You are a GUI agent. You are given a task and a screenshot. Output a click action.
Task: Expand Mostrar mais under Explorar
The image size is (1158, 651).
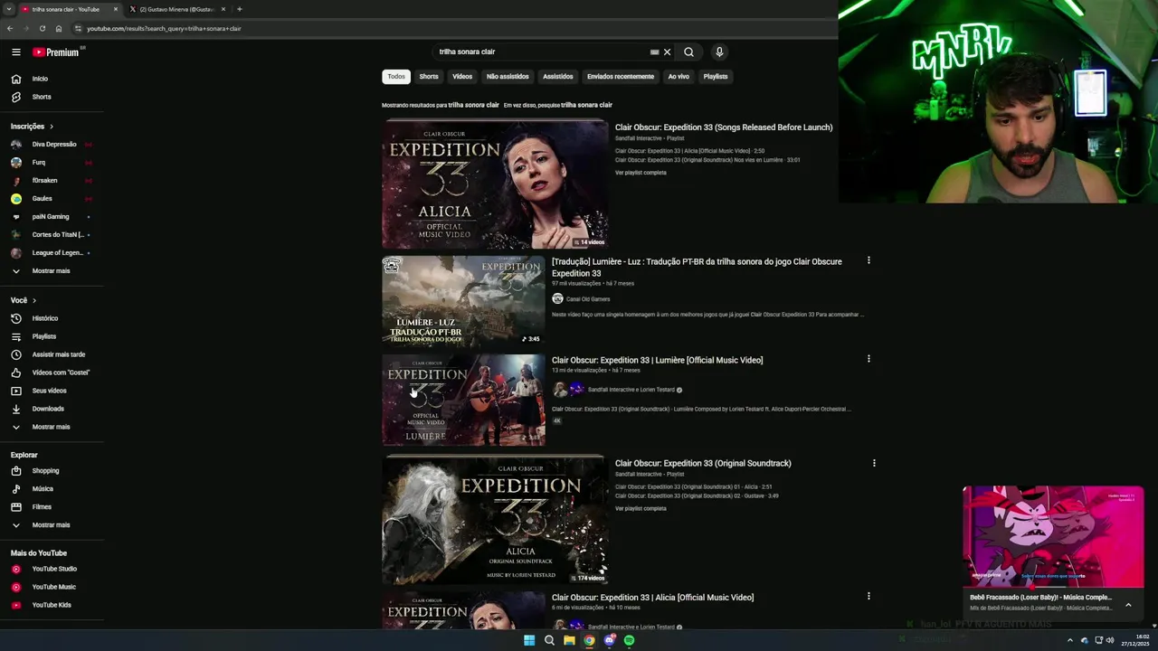point(52,525)
